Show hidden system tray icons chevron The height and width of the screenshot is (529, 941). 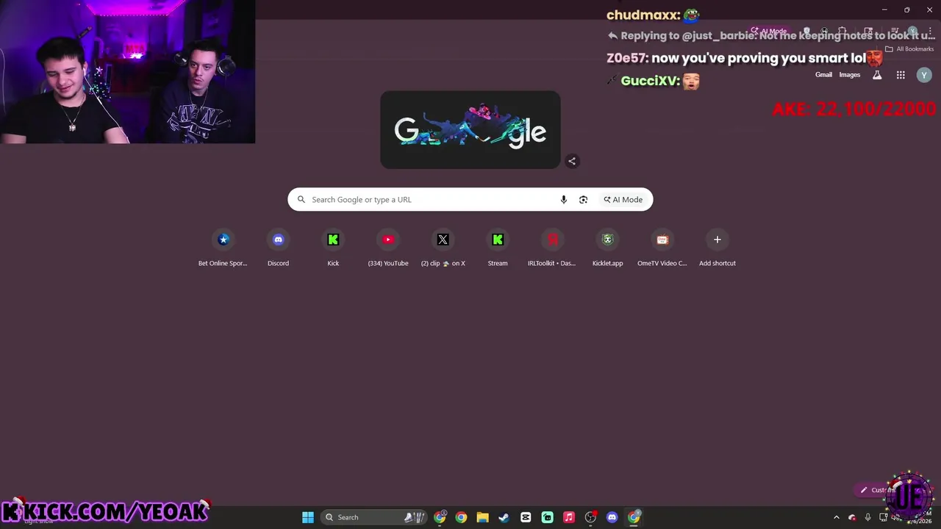[x=836, y=517]
